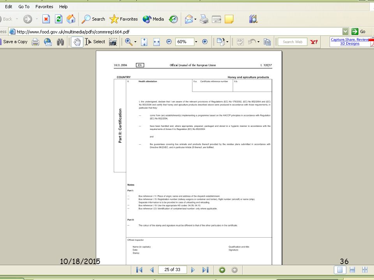The height and width of the screenshot is (280, 374).
Task: Open the Favorites menu
Action: 44,7
